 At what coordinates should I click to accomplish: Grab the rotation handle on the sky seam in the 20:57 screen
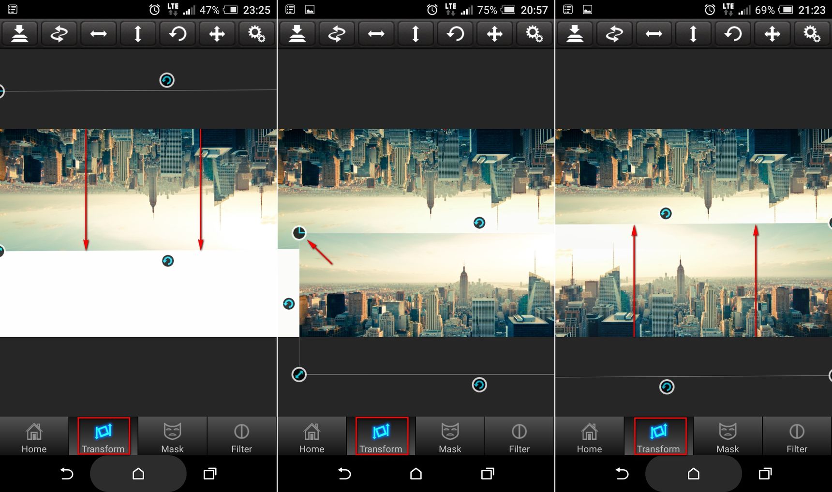(x=479, y=223)
